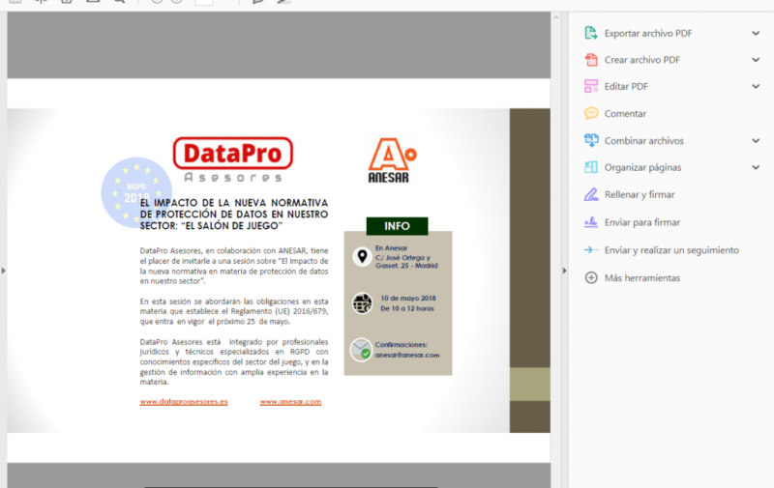The height and width of the screenshot is (488, 774).
Task: Expand the Editar PDF chevron
Action: pos(756,86)
